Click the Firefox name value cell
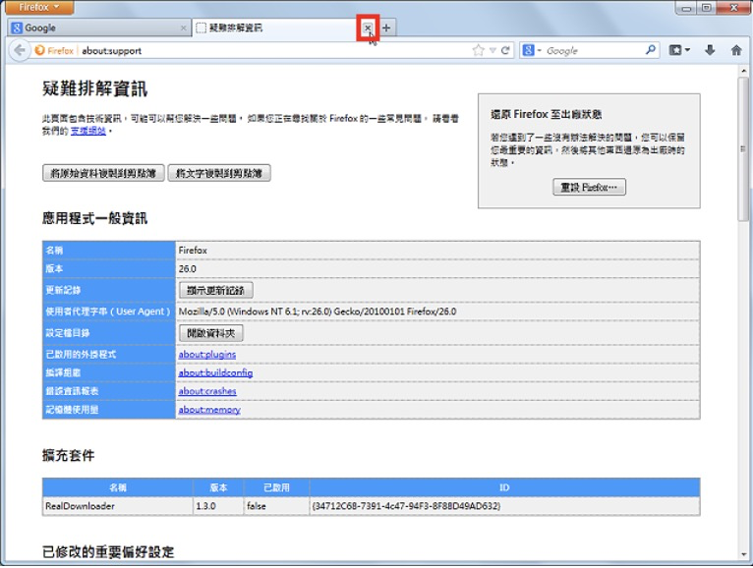Screen dimensions: 753x568 tap(437, 251)
